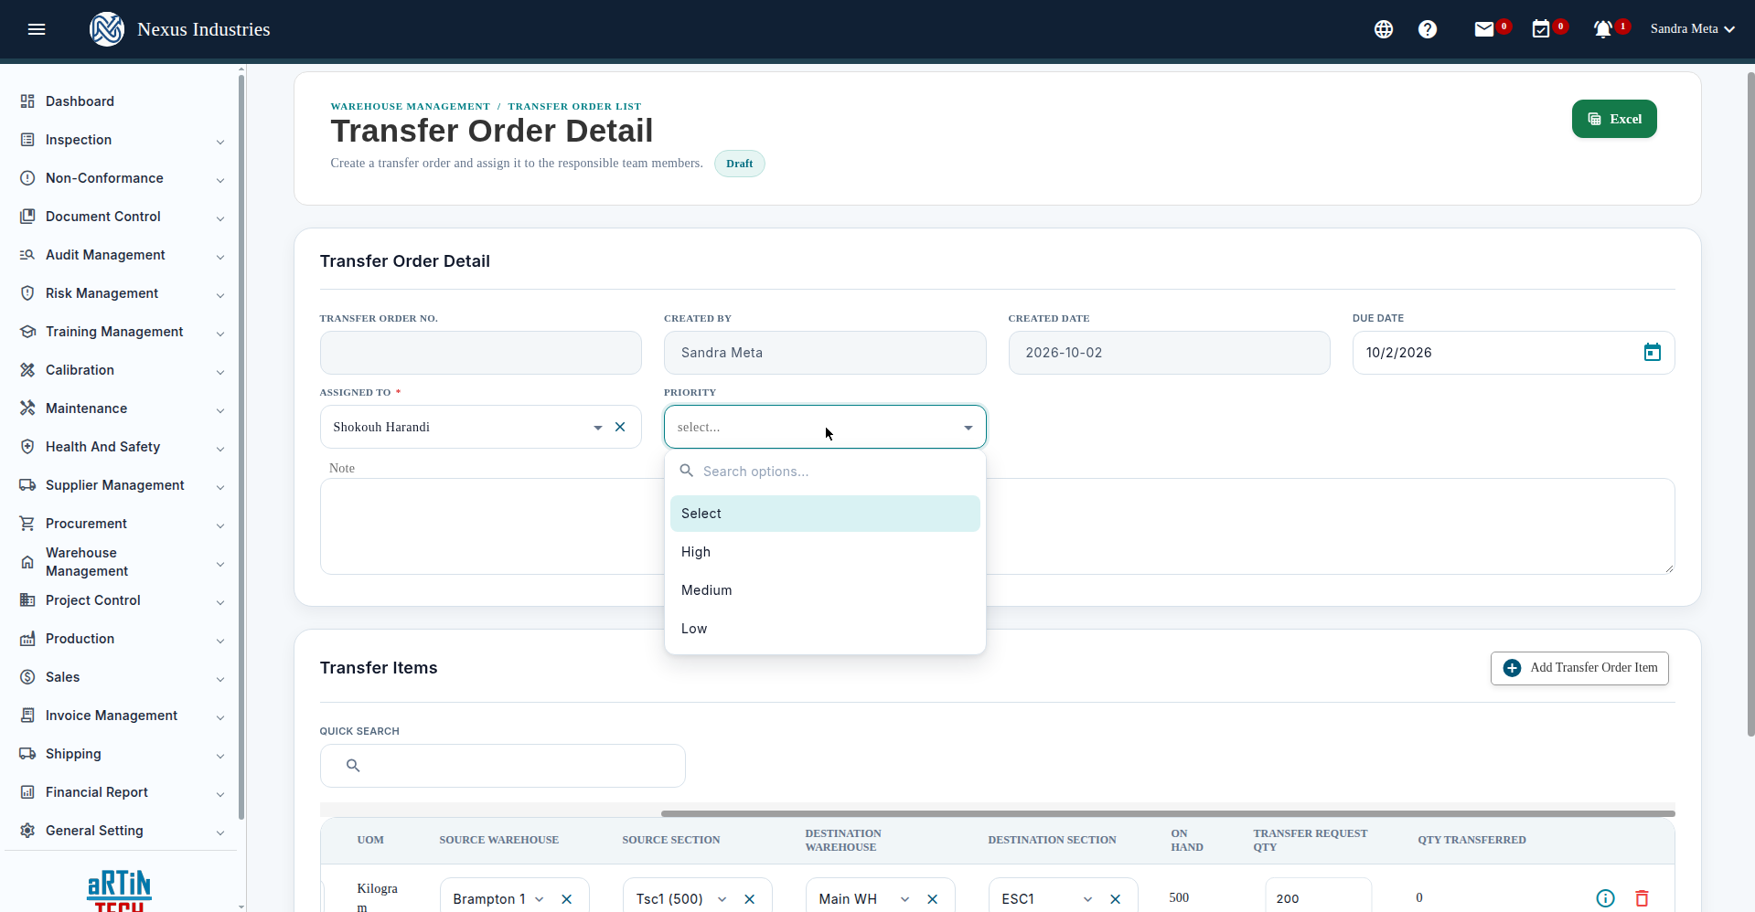
Task: Collapse the Priority dropdown arrow
Action: 968,427
